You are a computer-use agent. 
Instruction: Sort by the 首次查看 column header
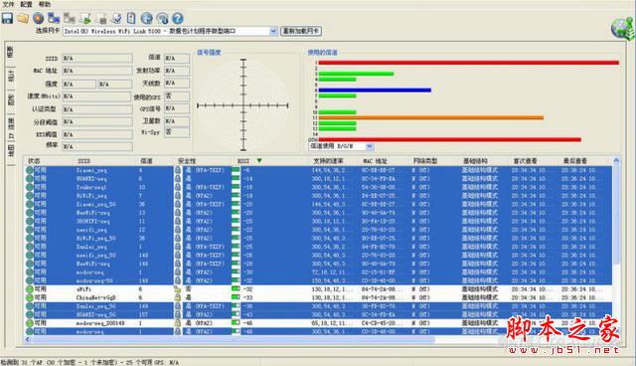525,161
